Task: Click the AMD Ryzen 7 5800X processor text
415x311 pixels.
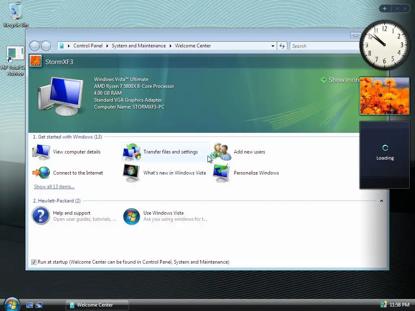Action: (134, 86)
